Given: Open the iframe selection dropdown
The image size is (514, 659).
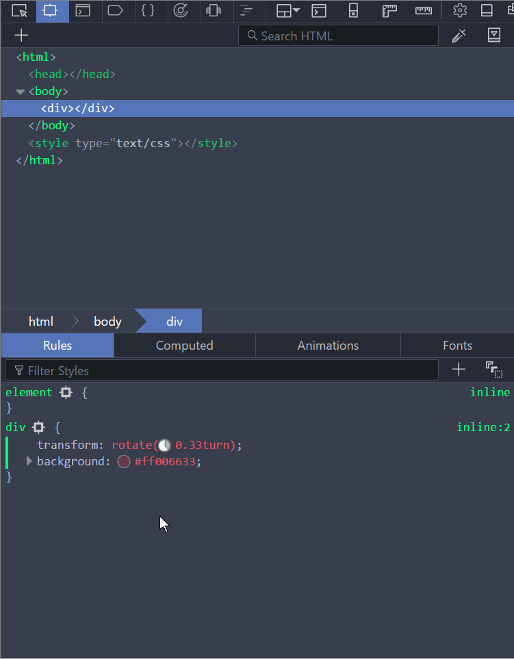Looking at the screenshot, I should [288, 11].
